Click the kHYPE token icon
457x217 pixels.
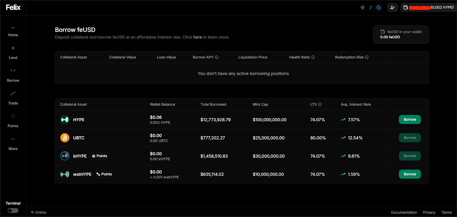click(65, 156)
